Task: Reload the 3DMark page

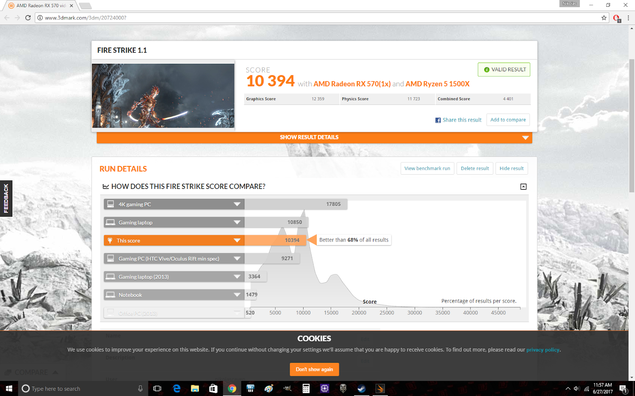Action: 28,18
